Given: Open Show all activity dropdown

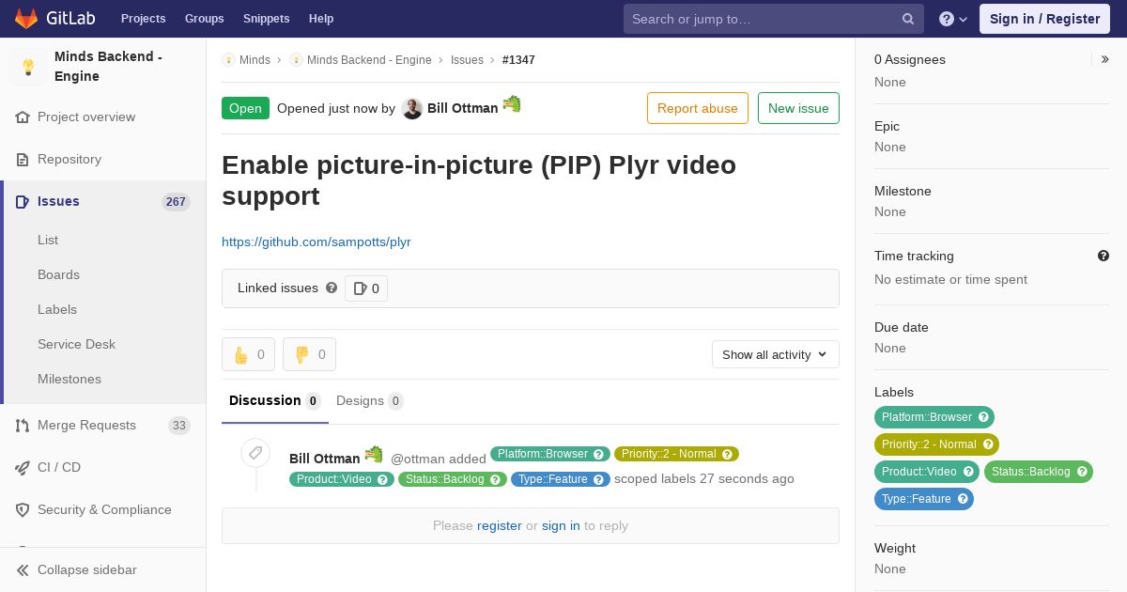Looking at the screenshot, I should 776,354.
